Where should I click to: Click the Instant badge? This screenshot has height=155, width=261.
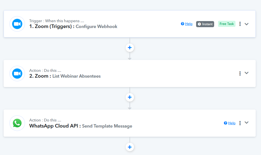(205, 24)
